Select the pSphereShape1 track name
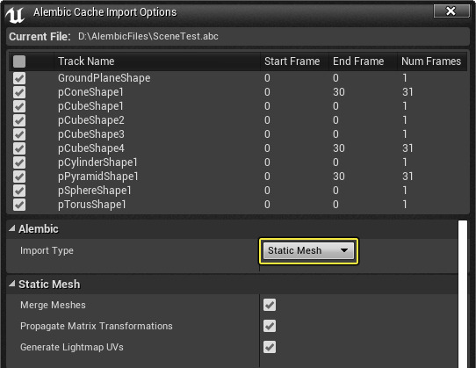 point(95,191)
